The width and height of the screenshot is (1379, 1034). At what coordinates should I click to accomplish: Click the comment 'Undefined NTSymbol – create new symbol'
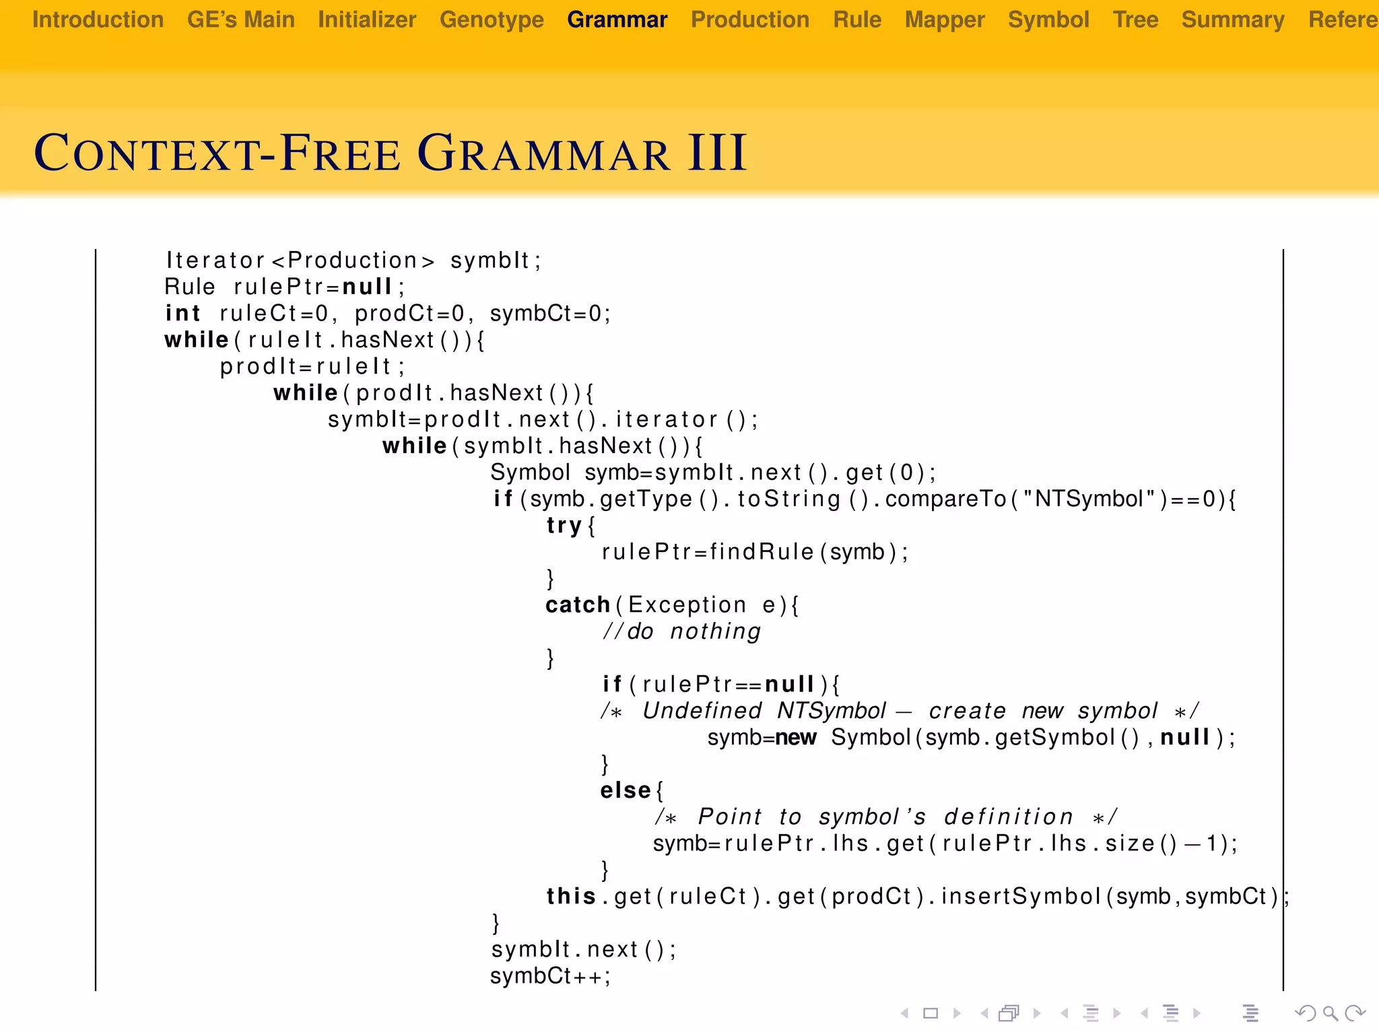click(900, 711)
